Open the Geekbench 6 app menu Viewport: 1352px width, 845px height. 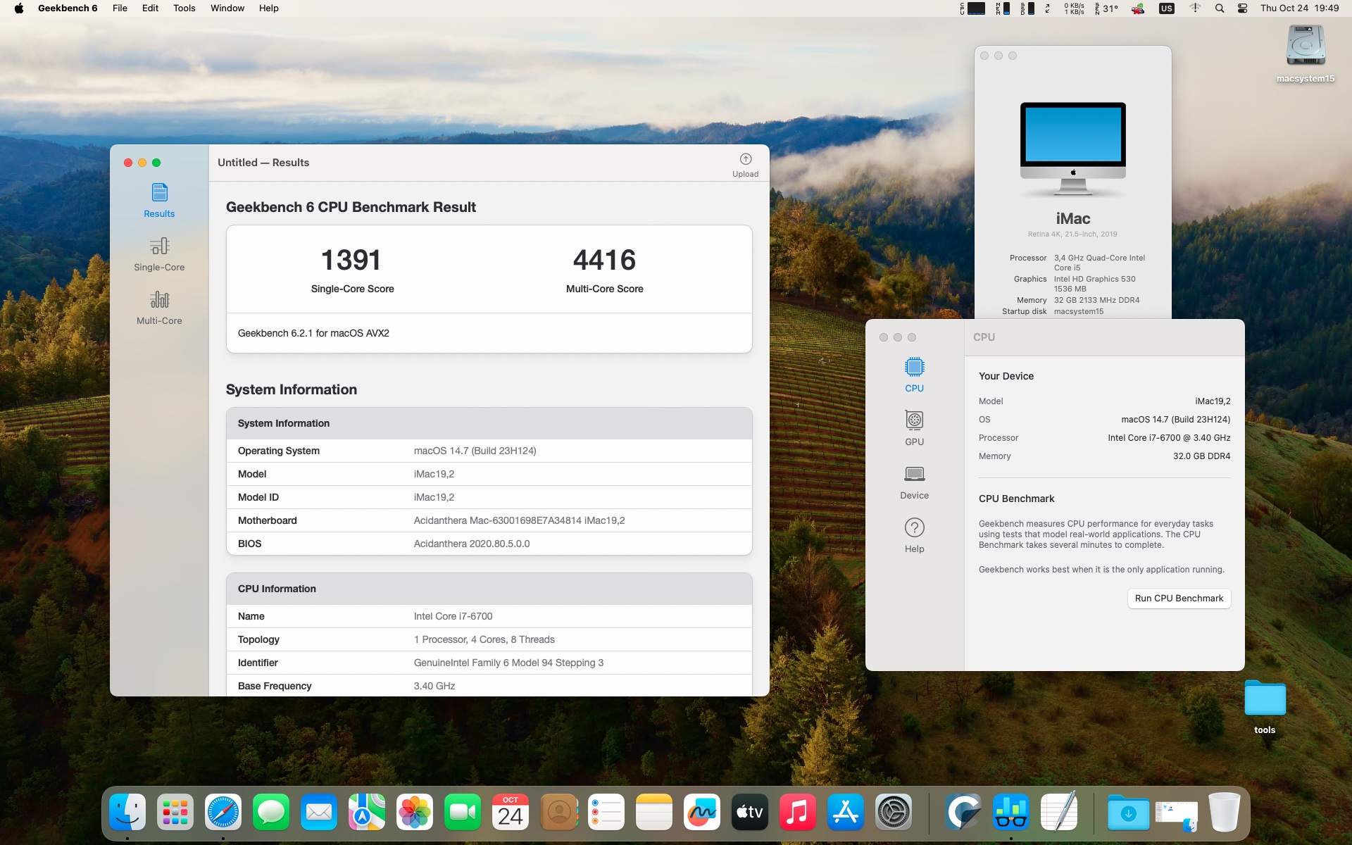tap(68, 8)
